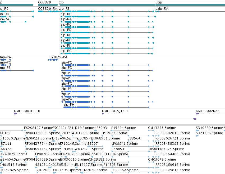This screenshot has height=174, width=225.
Task: Select RP003026721.5prime EST
Action: [173, 138]
